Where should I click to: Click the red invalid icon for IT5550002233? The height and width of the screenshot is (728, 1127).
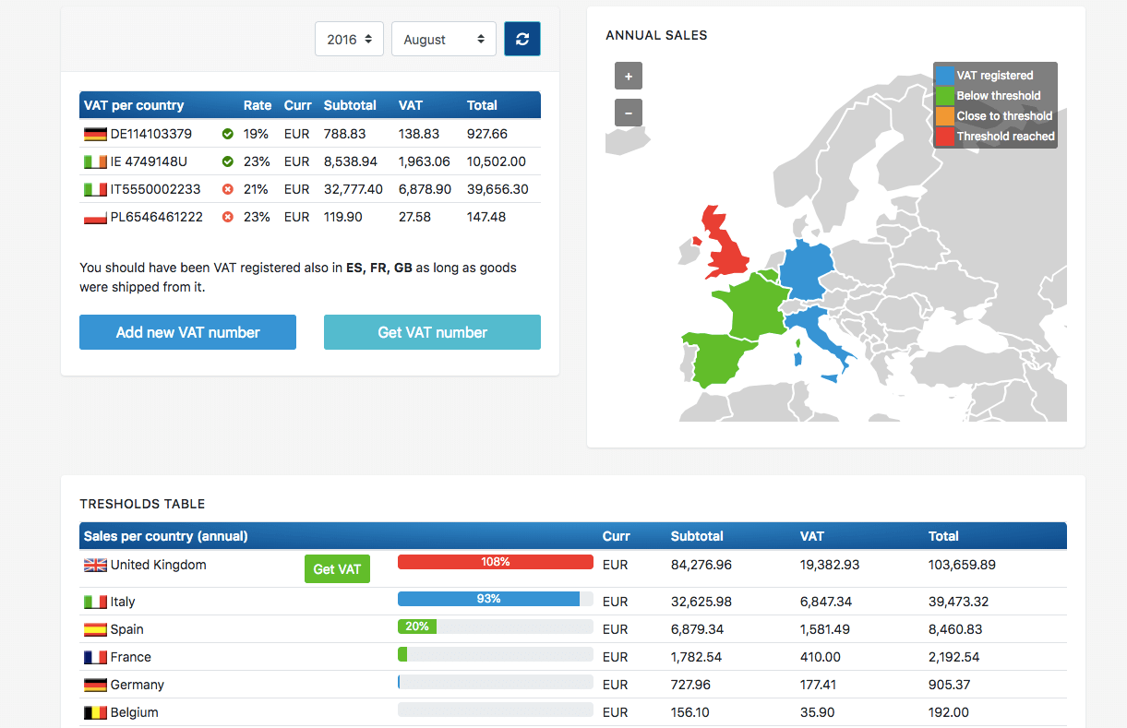[227, 189]
